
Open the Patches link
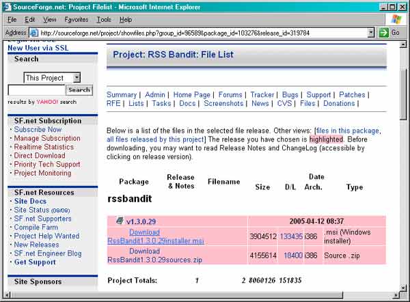pyautogui.click(x=352, y=95)
